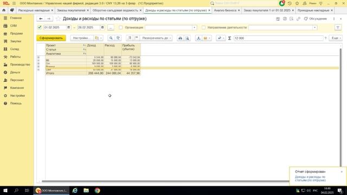The width and height of the screenshot is (347, 195).
Task: Open the Организация dropdown list
Action: (x=194, y=28)
